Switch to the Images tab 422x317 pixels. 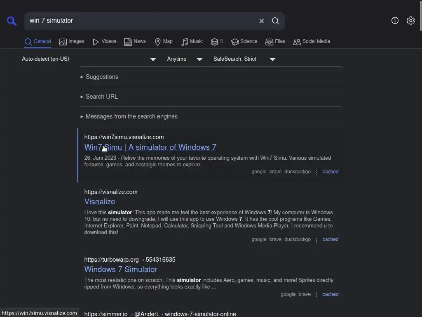pos(71,42)
